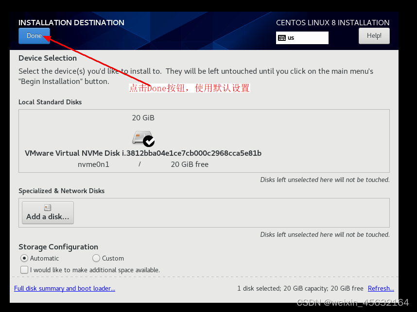Image resolution: width=417 pixels, height=312 pixels.
Task: Click the 20 GiB size label above disk
Action: (143, 117)
